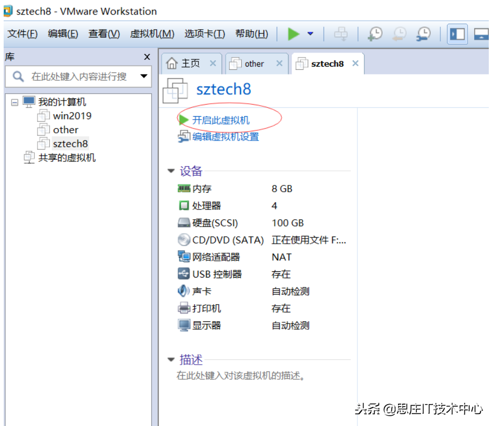Open memory settings via the 内存 device icon

point(184,189)
